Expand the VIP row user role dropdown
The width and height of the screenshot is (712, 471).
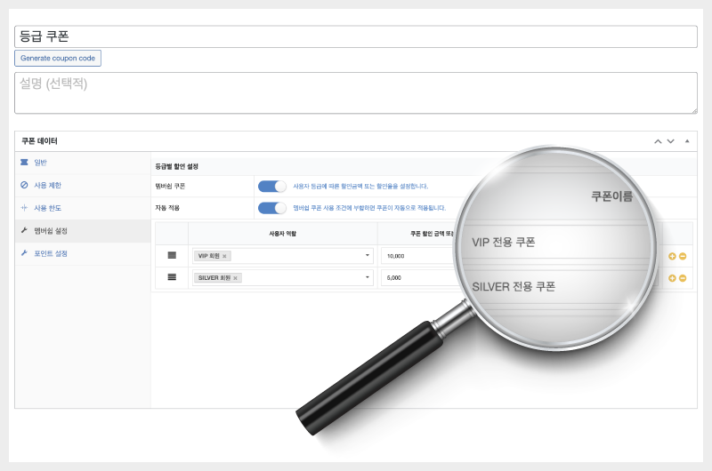[x=367, y=256]
